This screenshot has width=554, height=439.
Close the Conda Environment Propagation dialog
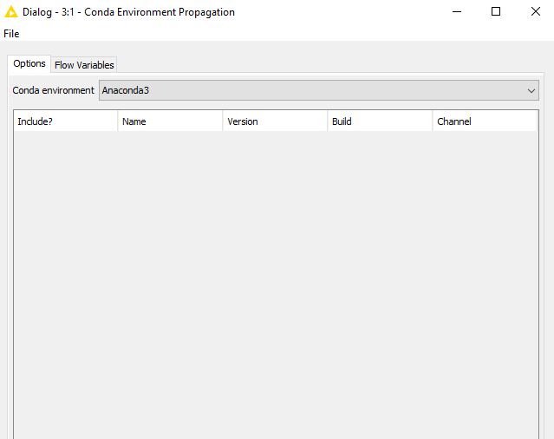click(x=536, y=11)
